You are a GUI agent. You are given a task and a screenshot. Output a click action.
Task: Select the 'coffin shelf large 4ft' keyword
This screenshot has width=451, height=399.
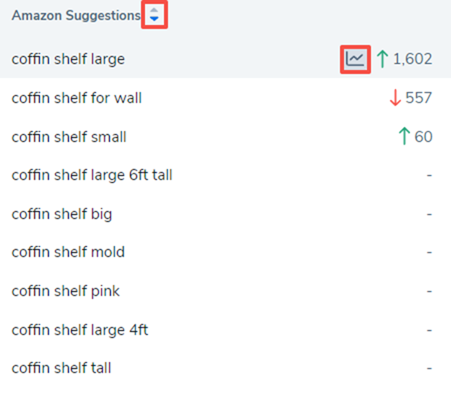[80, 330]
